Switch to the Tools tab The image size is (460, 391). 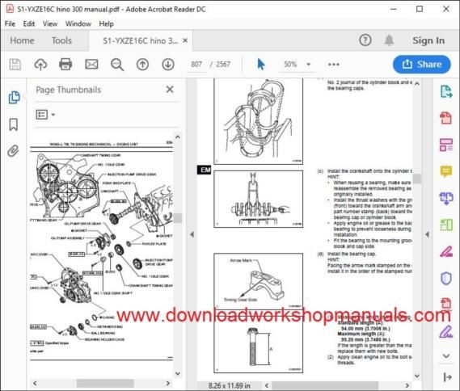61,40
